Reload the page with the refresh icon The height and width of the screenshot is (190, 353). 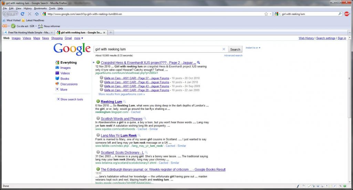click(x=22, y=14)
